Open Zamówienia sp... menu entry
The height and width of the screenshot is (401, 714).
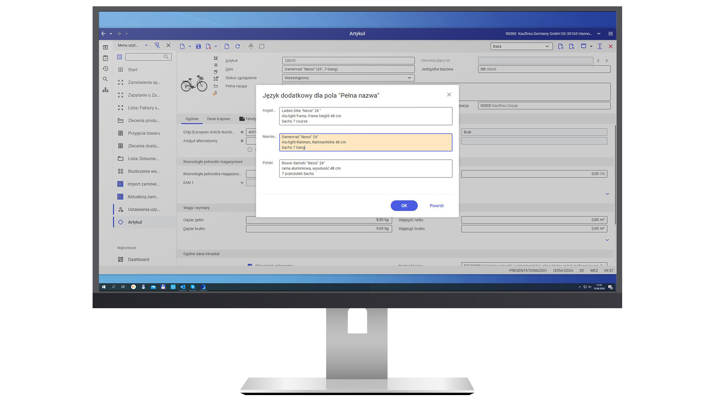point(144,82)
